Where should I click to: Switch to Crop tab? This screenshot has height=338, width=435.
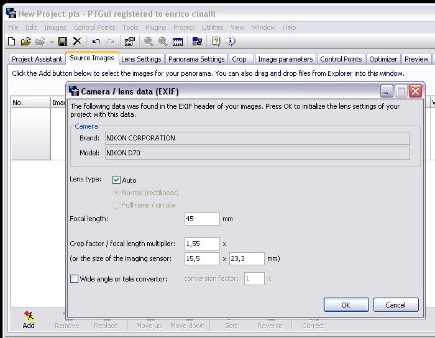(x=241, y=59)
